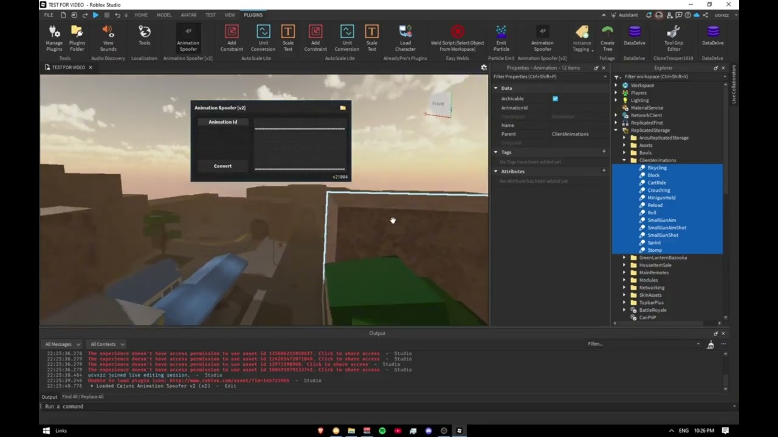Click the output panel broom clear icon

711,344
